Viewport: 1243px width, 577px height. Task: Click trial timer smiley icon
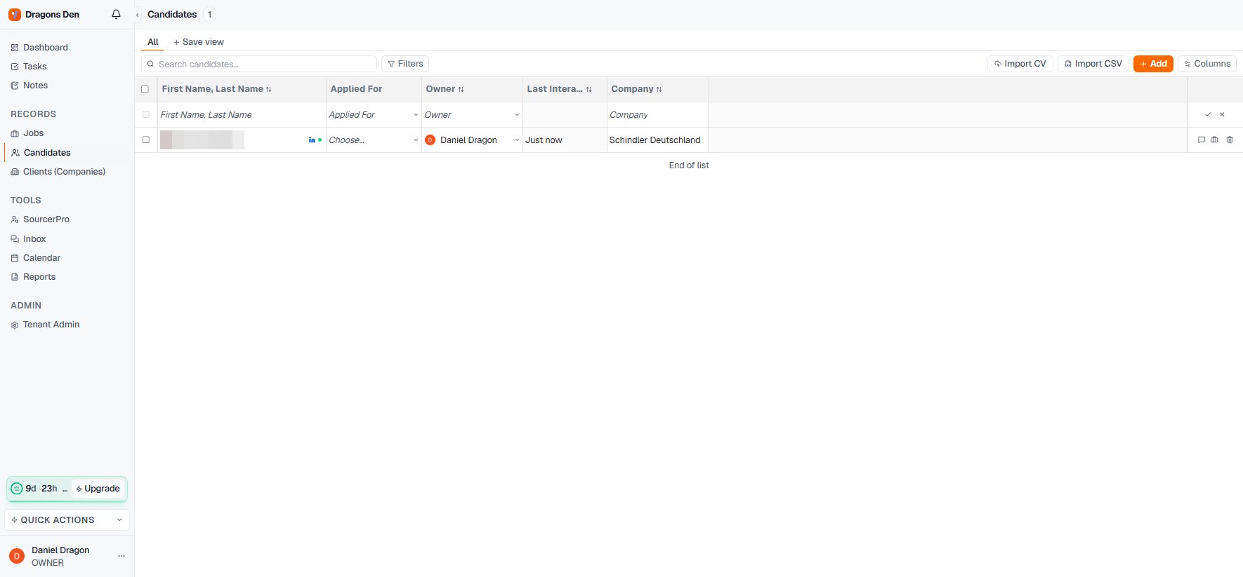(x=17, y=489)
